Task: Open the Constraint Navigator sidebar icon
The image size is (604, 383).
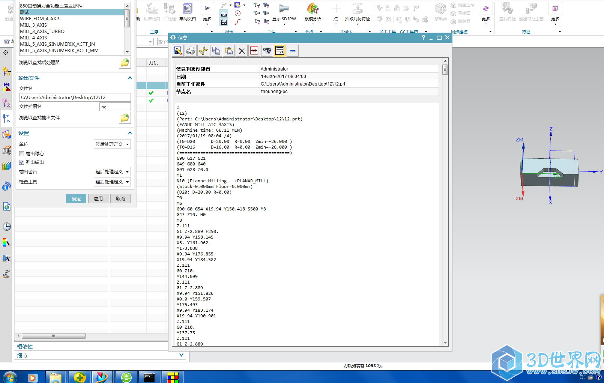Action: [x=6, y=87]
